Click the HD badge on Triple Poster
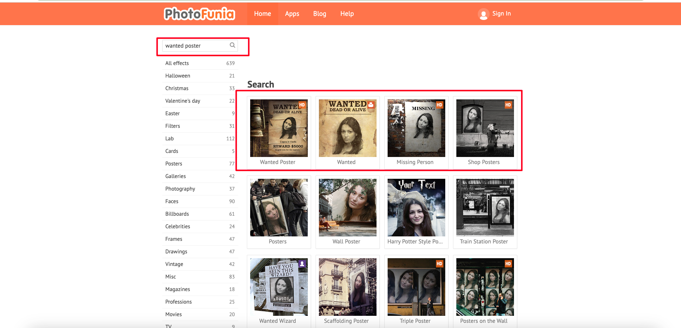 439,264
